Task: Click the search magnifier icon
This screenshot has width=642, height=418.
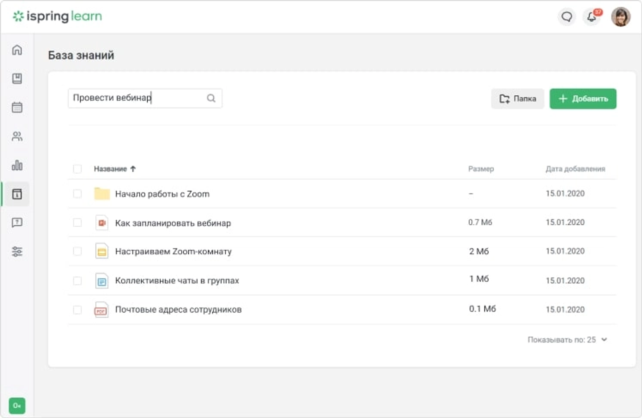Action: pos(211,98)
